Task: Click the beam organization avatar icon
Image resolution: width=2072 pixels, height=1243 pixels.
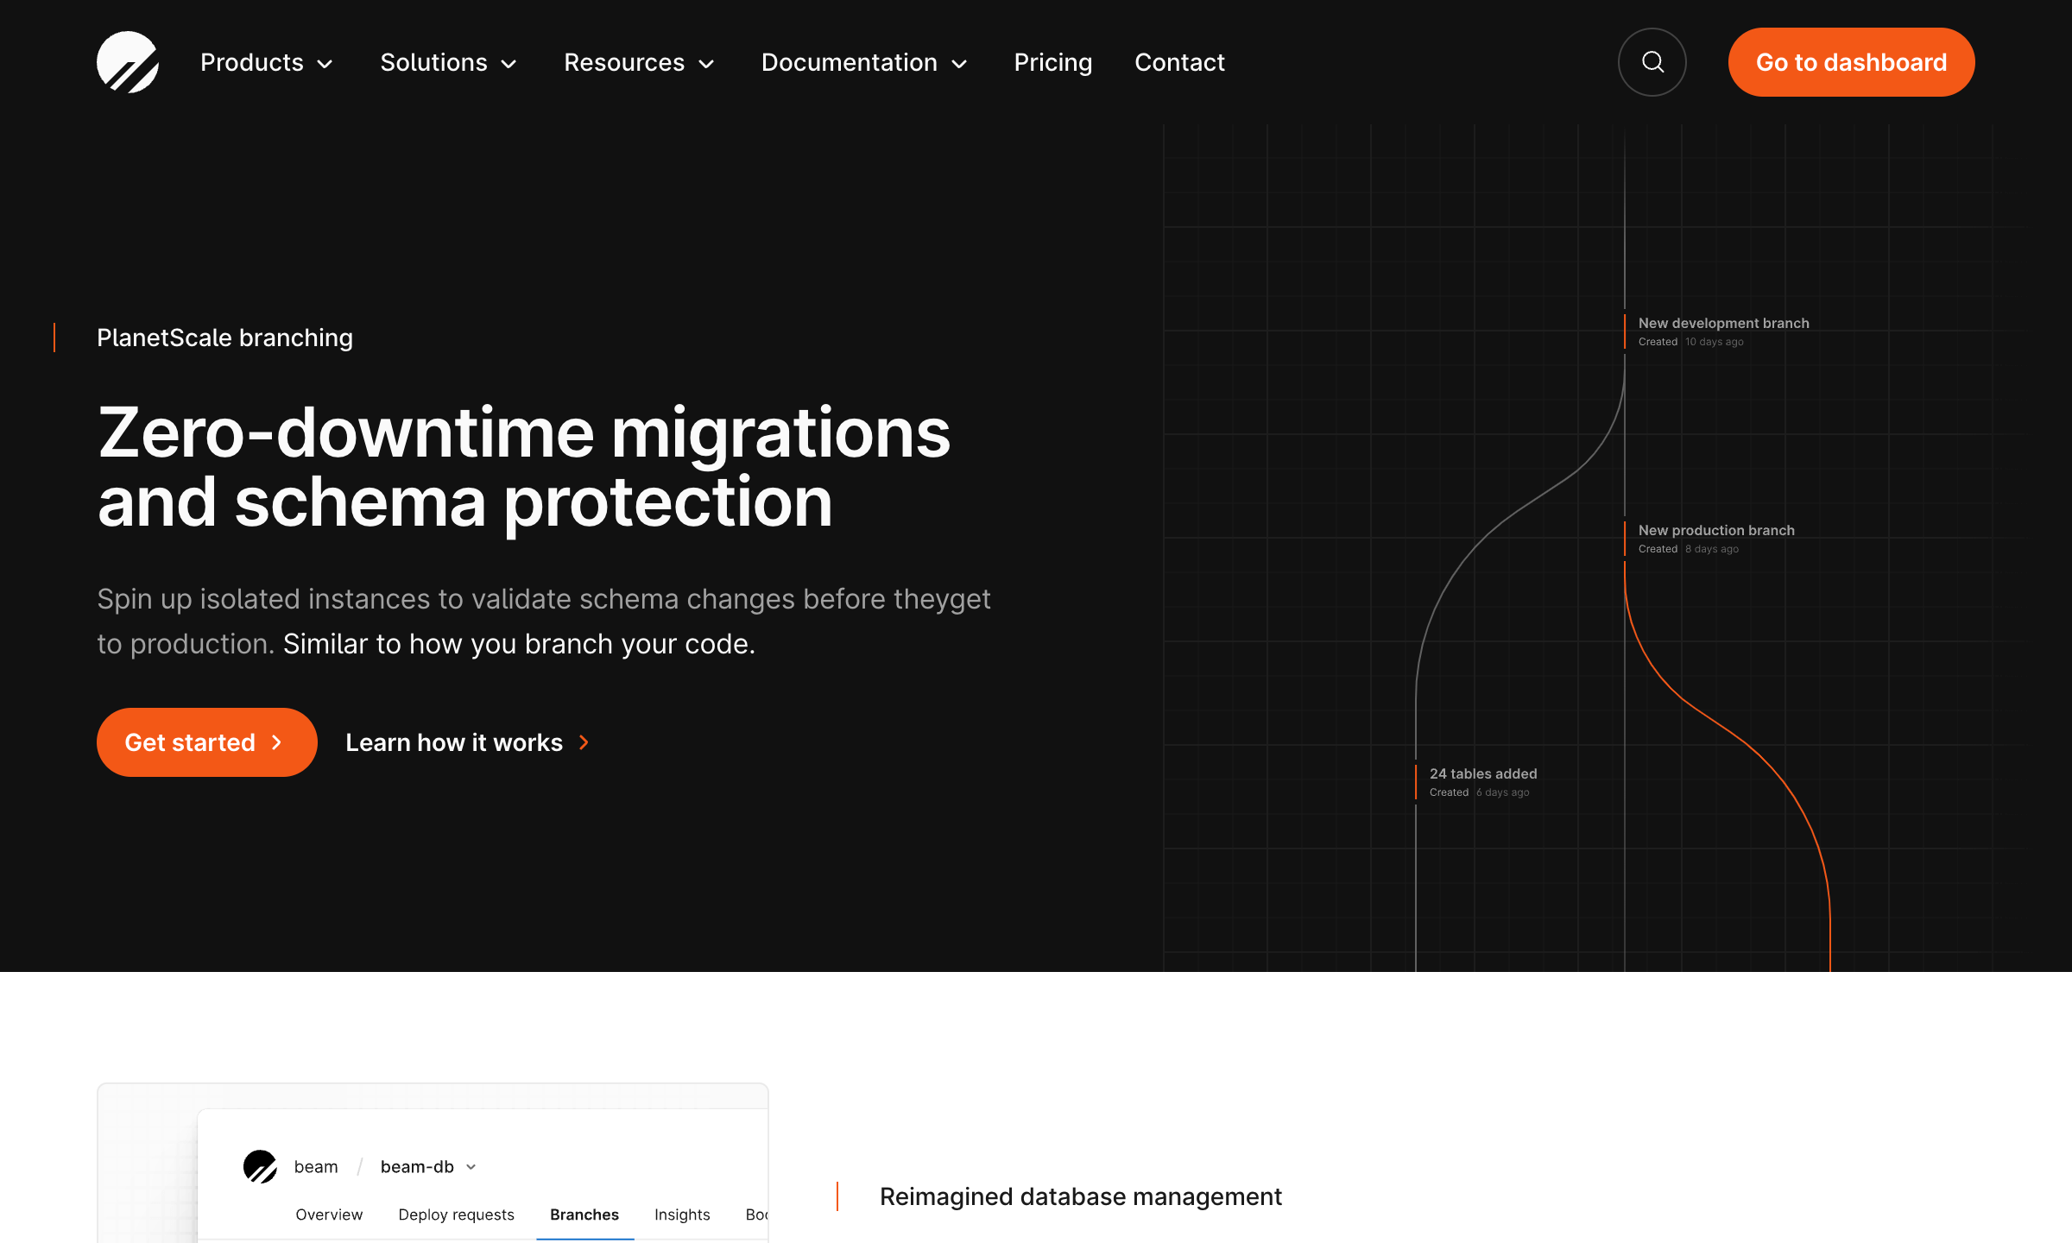Action: tap(260, 1166)
